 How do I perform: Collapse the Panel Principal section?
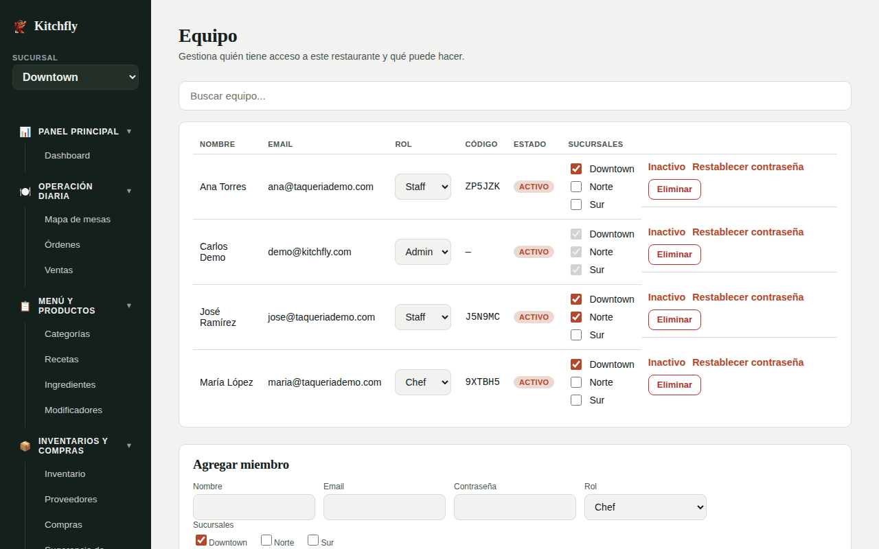pos(129,132)
